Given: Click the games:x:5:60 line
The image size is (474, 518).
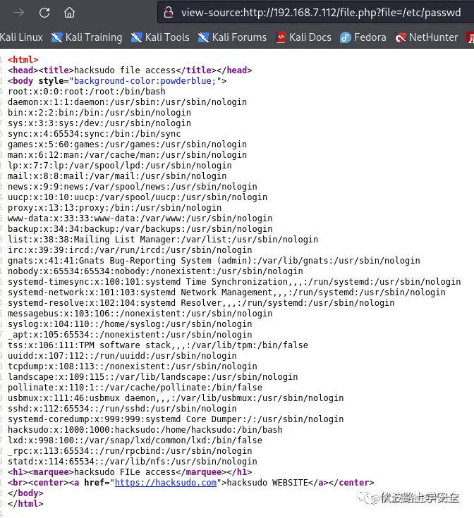Looking at the screenshot, I should (x=127, y=144).
